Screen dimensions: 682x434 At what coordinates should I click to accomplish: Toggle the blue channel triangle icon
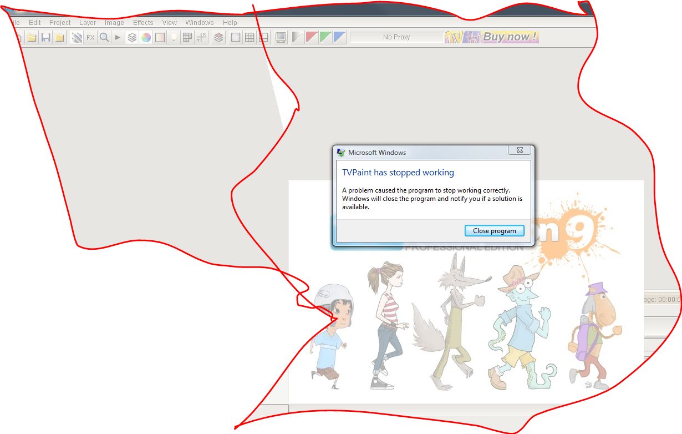[339, 37]
